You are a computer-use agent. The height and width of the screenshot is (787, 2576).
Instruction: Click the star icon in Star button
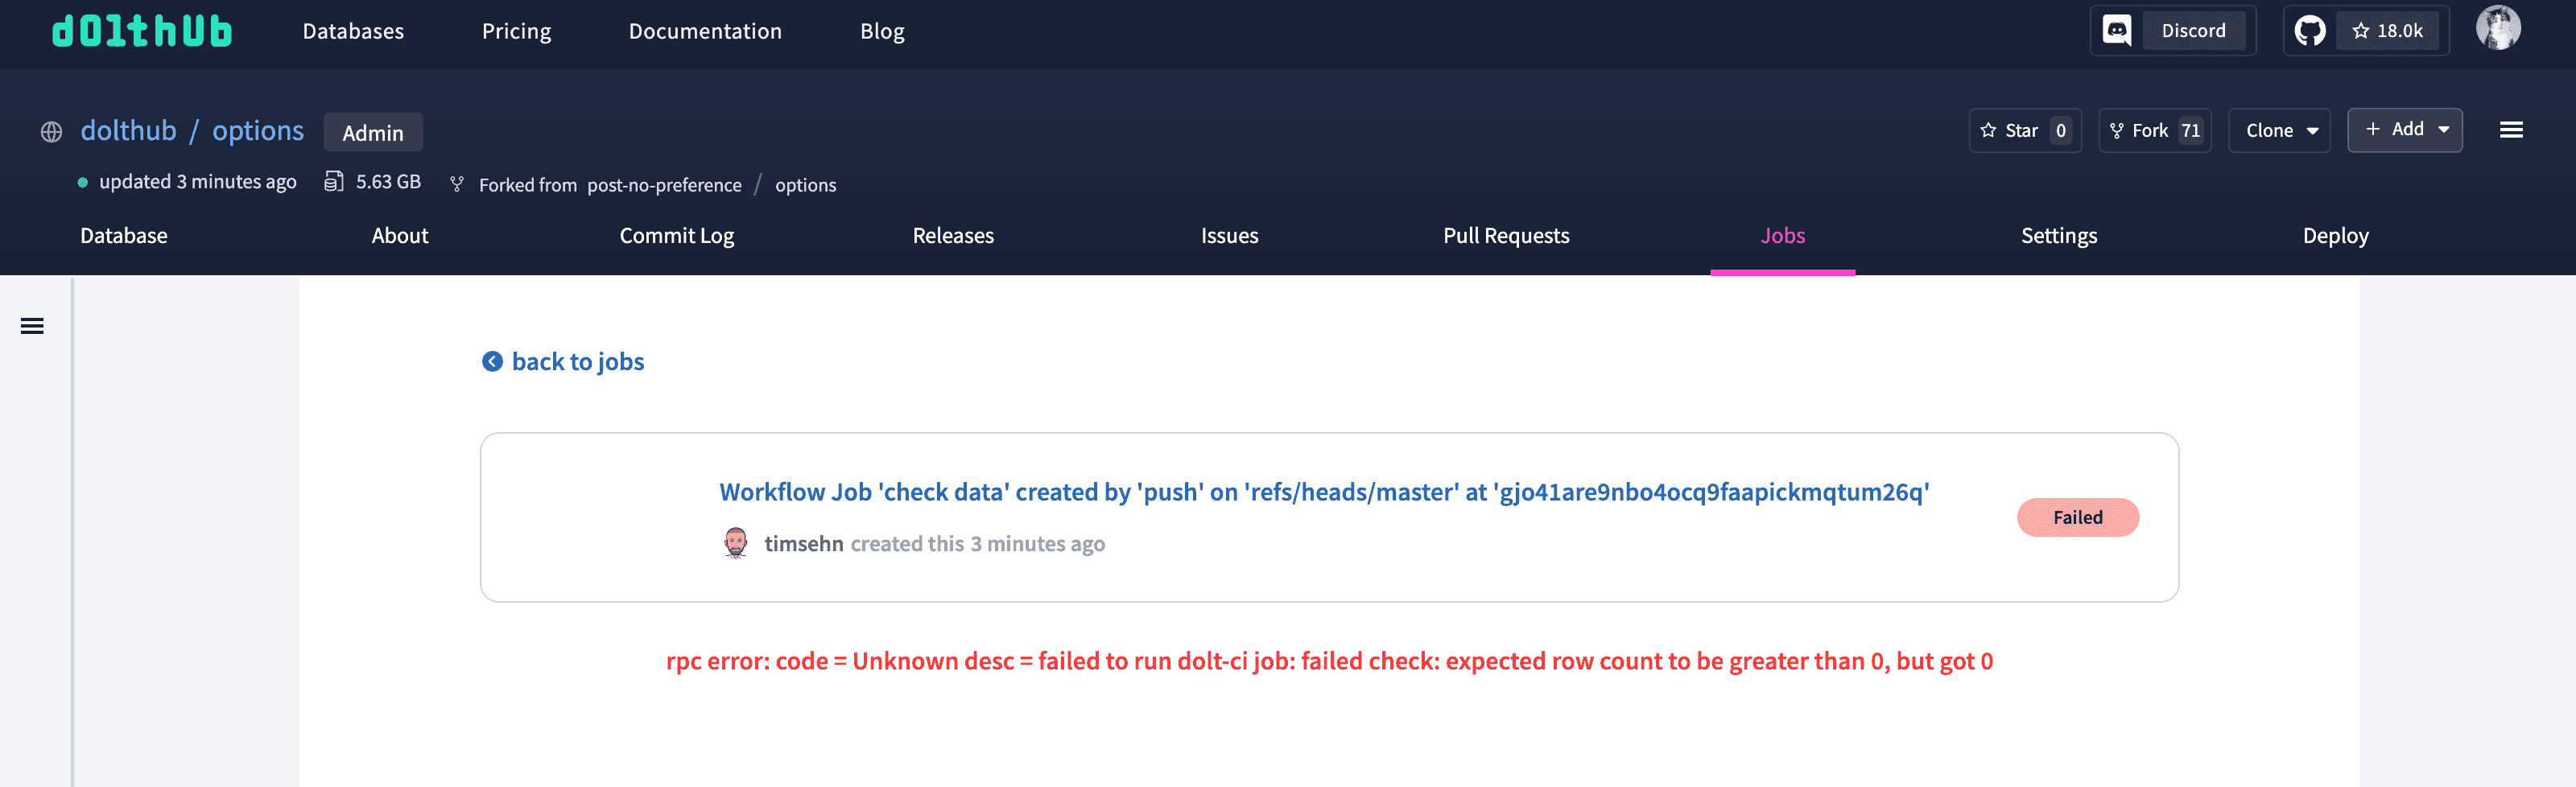coord(1988,130)
